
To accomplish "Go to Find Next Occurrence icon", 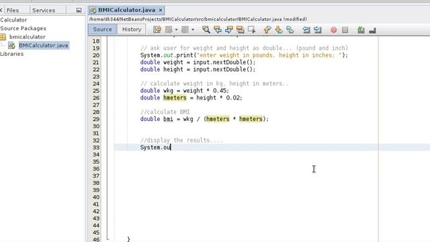I will click(x=228, y=30).
